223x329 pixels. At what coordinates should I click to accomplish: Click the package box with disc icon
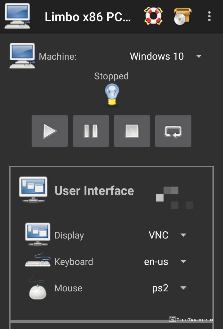182,16
